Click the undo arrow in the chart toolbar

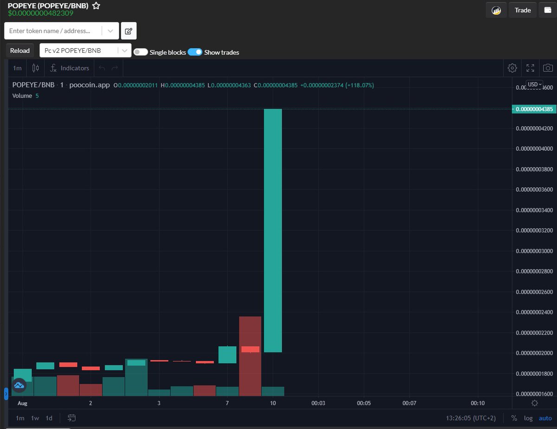tap(102, 68)
